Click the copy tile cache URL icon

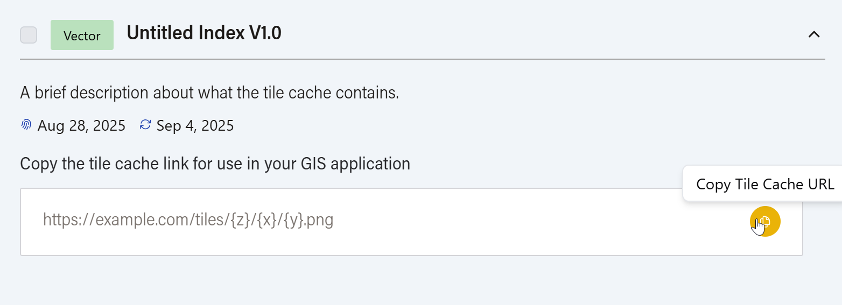764,221
